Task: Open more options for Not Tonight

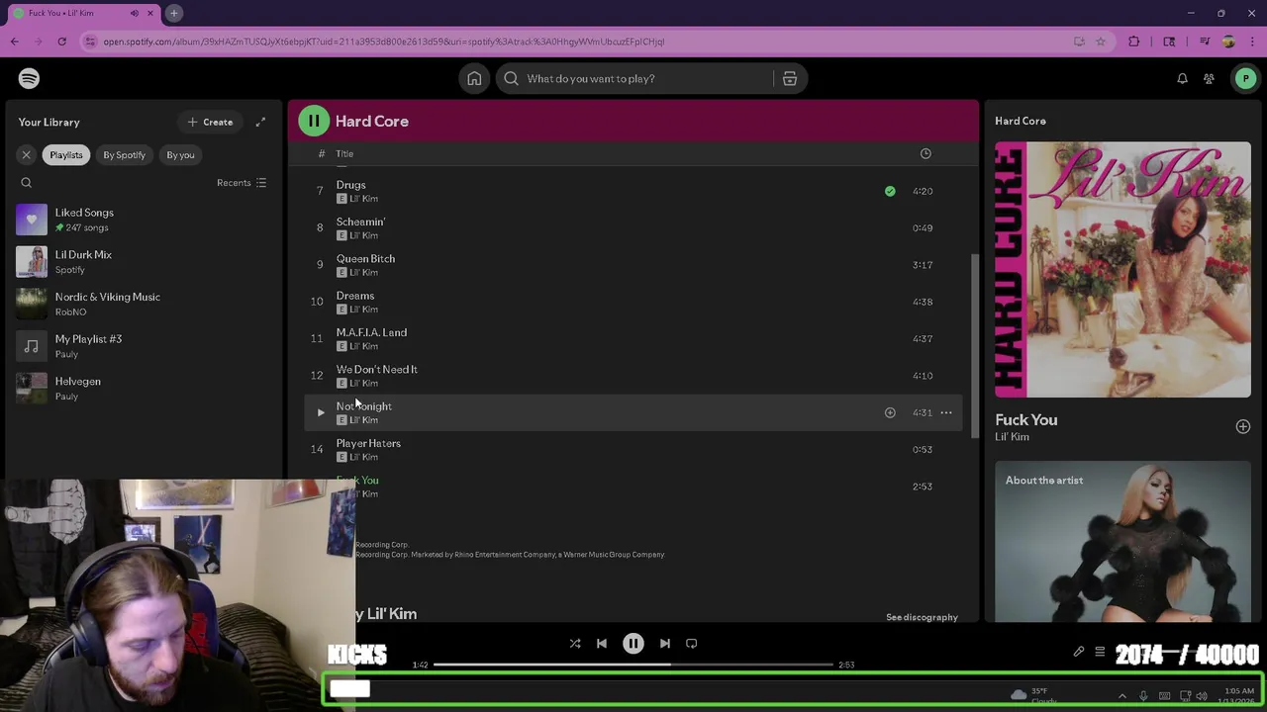Action: point(946,413)
